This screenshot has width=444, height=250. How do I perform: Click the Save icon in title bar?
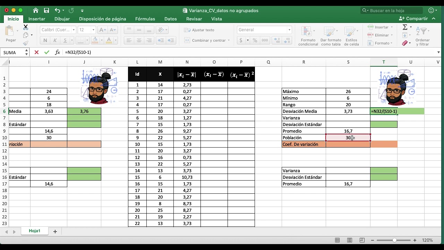point(46,10)
